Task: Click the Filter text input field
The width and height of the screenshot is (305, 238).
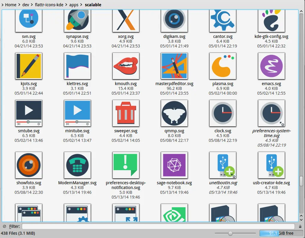Action: coord(158,226)
